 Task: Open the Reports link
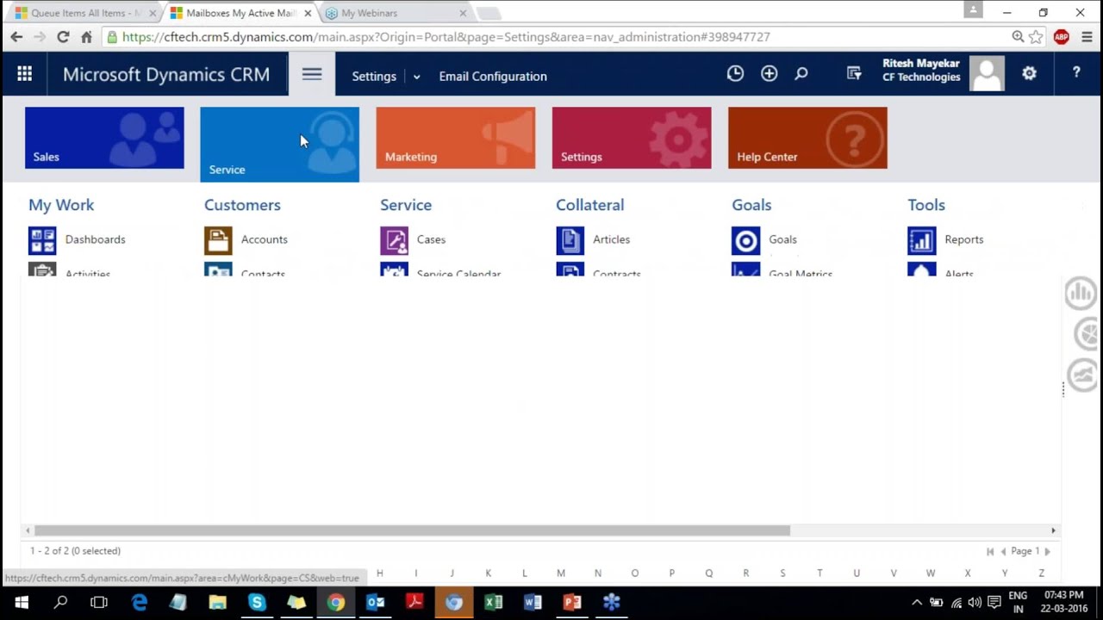coord(963,239)
